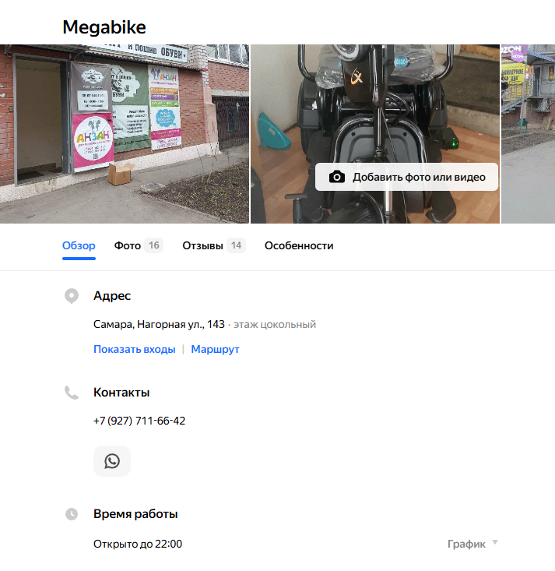Click the Маршрут route link
This screenshot has width=555, height=571.
[215, 349]
